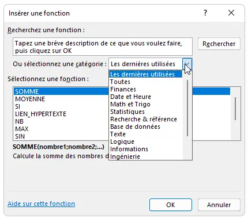The image size is (248, 218).
Task: Click the function search description field
Action: (x=103, y=47)
